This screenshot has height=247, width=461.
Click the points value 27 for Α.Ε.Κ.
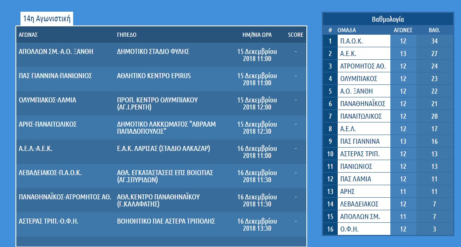click(x=434, y=53)
